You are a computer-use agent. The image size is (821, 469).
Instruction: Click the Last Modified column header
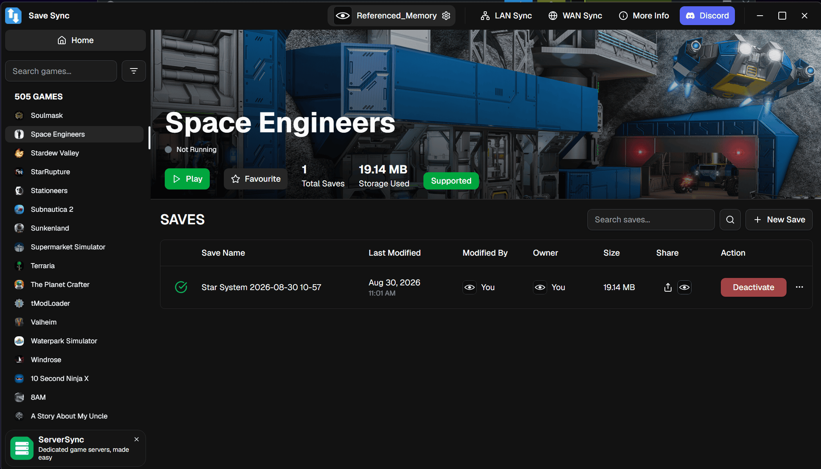coord(394,253)
